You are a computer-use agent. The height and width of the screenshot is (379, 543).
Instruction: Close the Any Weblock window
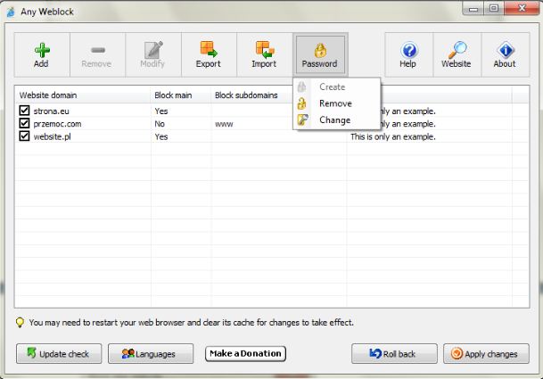522,8
